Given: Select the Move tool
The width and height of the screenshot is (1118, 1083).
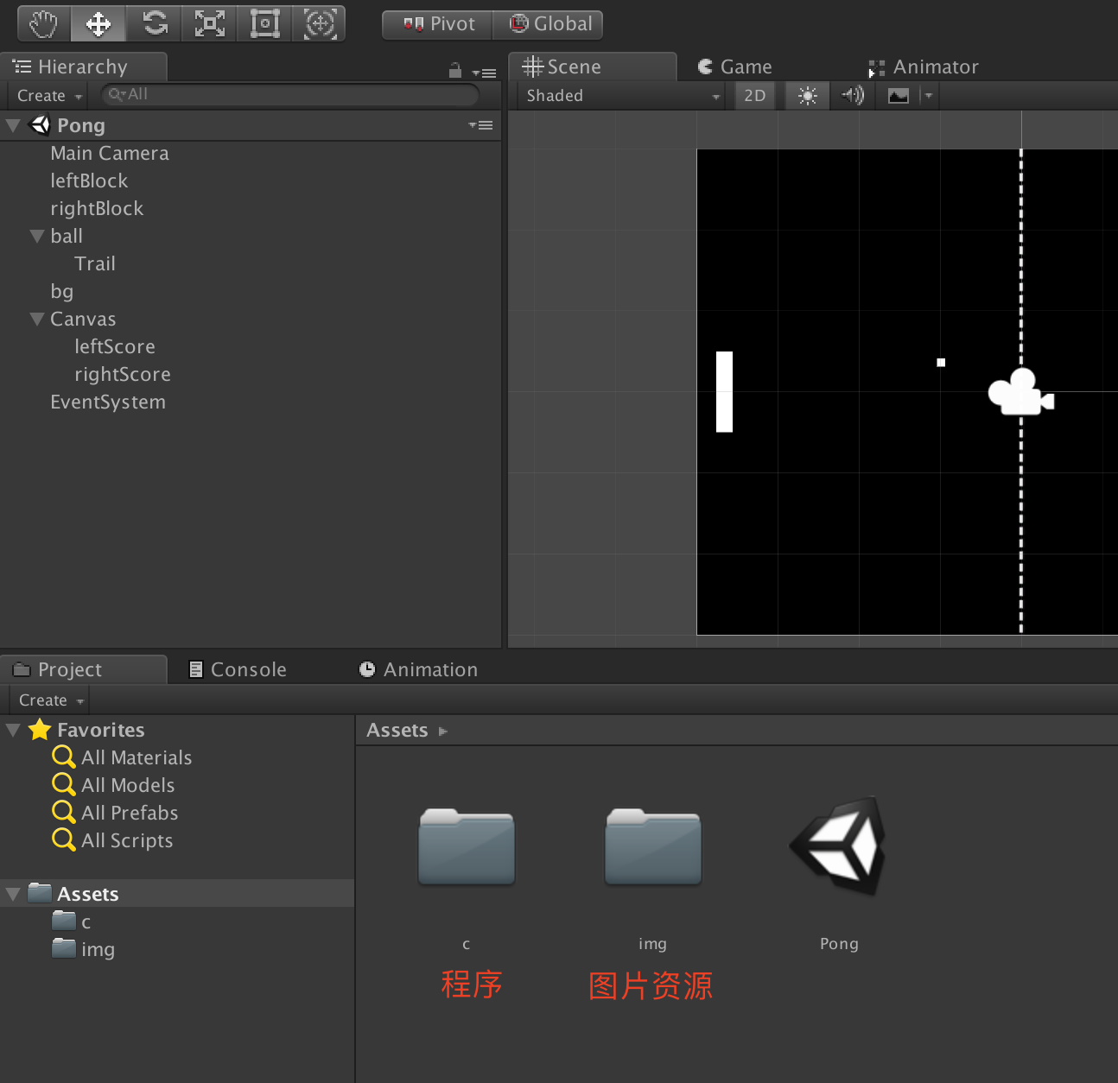Looking at the screenshot, I should tap(98, 23).
